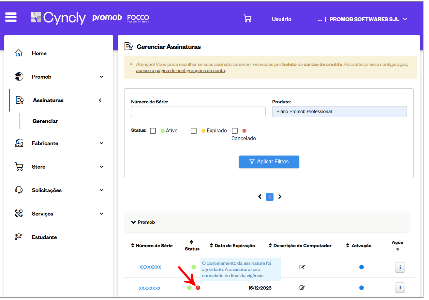Click the Número de Série input field
Viewport: 429px width, 300px height.
(x=198, y=112)
